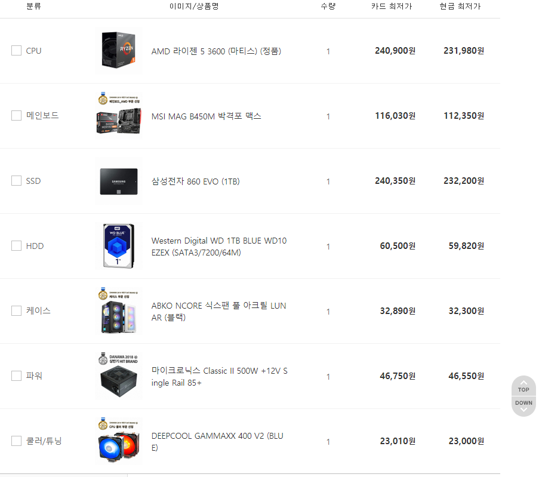Tick the 메인보드 row checkbox
The height and width of the screenshot is (477, 542).
click(x=16, y=115)
